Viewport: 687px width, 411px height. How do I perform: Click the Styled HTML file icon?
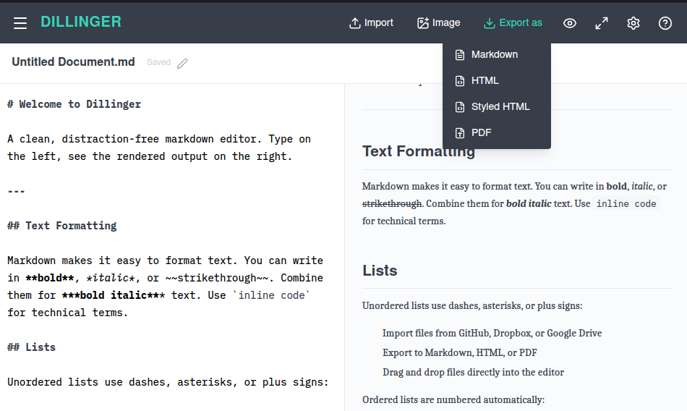click(460, 106)
